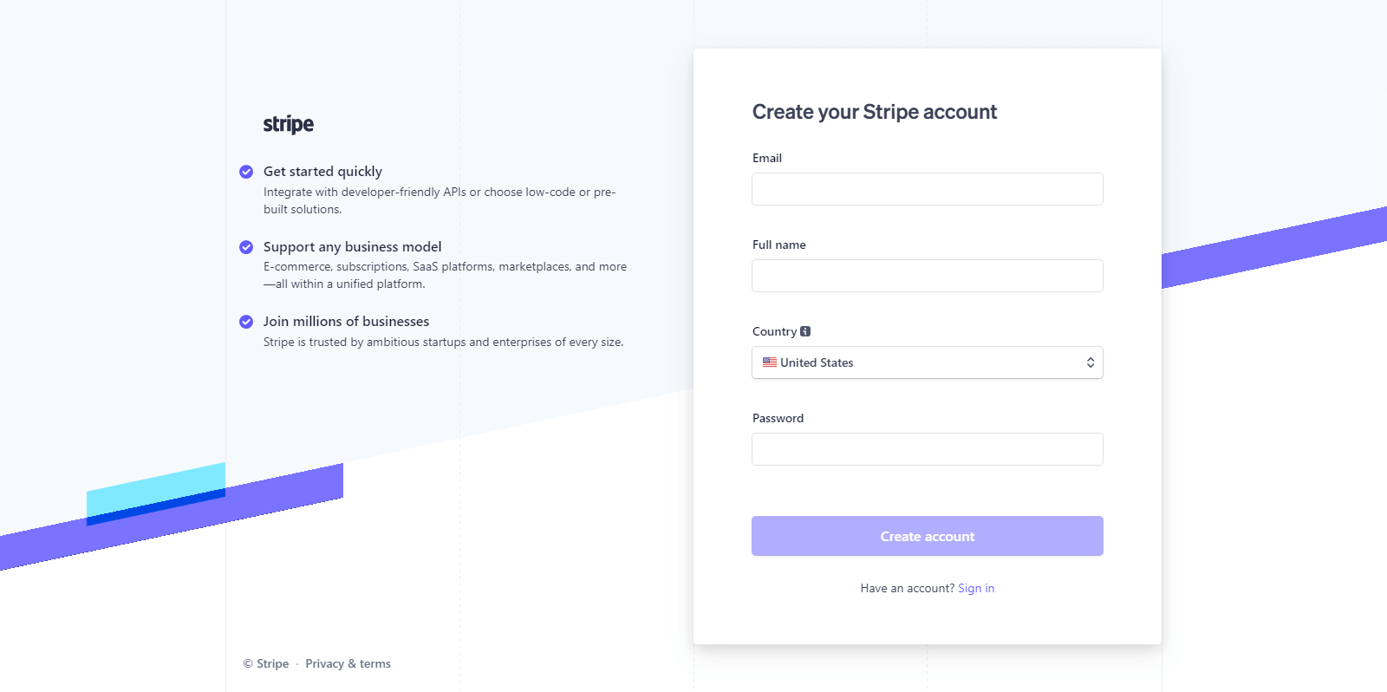
Task: Click the Country info icon
Action: tap(805, 331)
